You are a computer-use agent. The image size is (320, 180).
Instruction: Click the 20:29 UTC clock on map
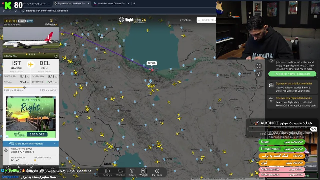185,20
